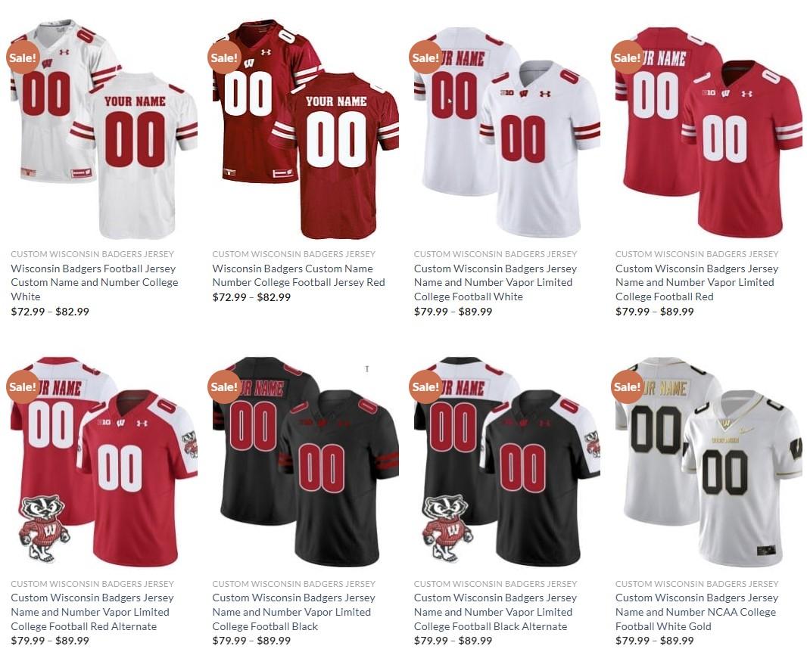Click Sale badge on Vapor Limited White jersey
The width and height of the screenshot is (807, 652).
pos(425,57)
